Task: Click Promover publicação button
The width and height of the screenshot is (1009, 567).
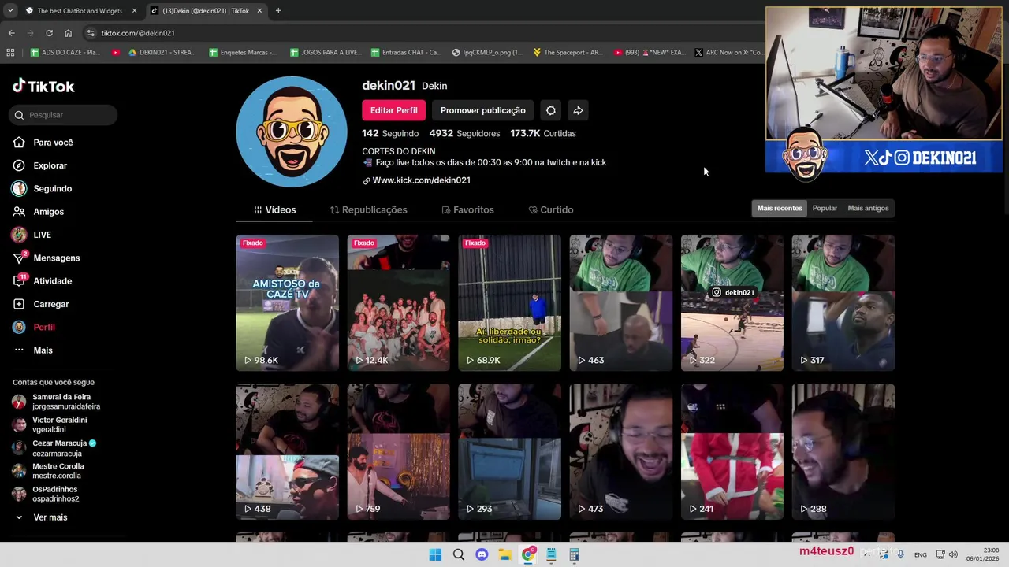Action: tap(482, 110)
